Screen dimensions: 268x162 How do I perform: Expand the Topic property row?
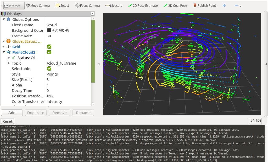click(x=9, y=63)
